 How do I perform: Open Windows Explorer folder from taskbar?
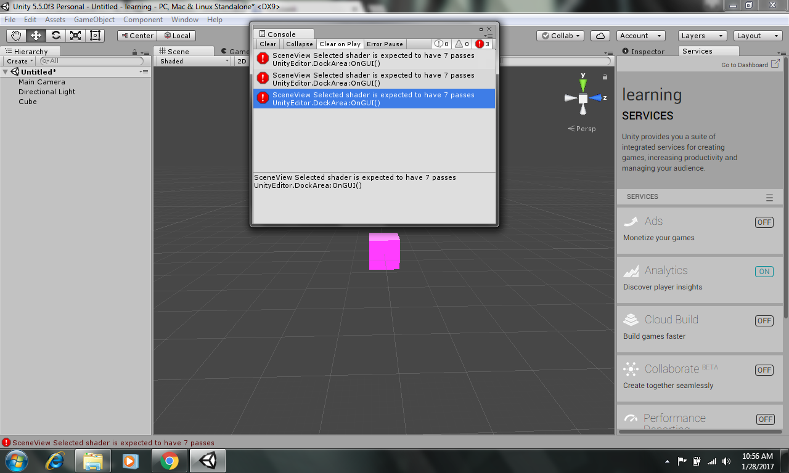(x=93, y=461)
